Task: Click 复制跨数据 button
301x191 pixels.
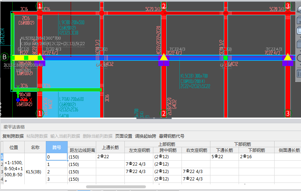Action: click(13, 136)
